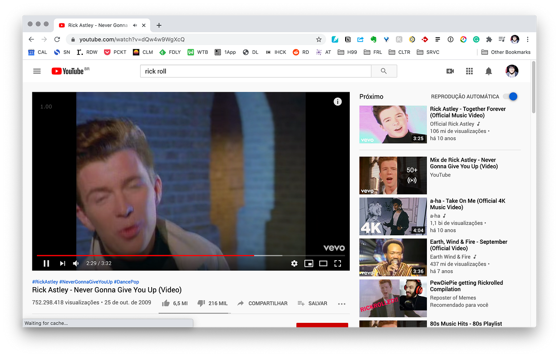The width and height of the screenshot is (559, 357).
Task: Open the more actions three-dots menu
Action: [x=342, y=304]
